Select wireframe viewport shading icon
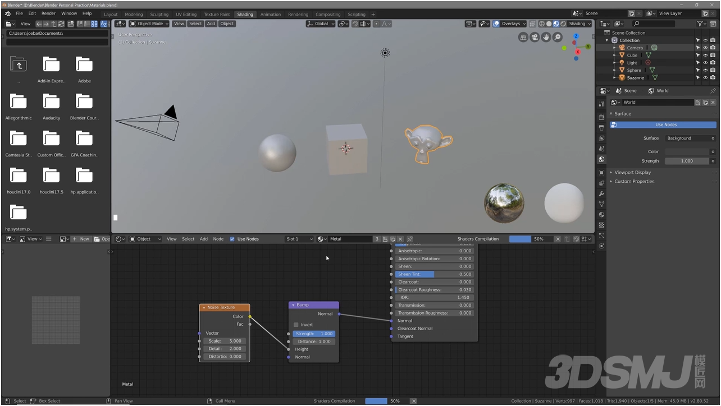The width and height of the screenshot is (721, 406). click(x=542, y=24)
